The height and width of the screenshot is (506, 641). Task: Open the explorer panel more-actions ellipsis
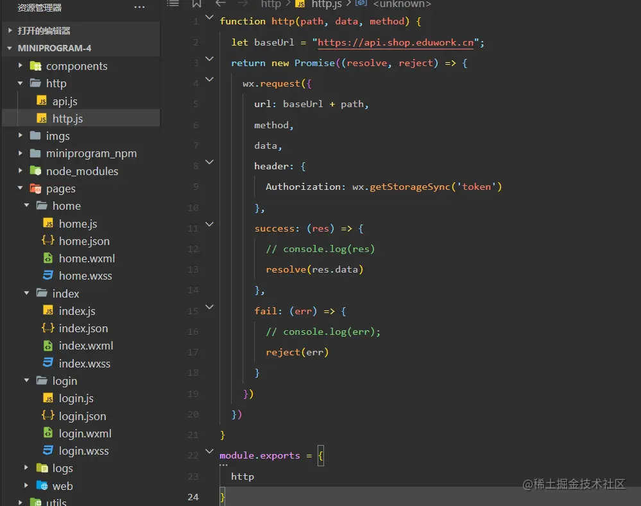point(139,7)
